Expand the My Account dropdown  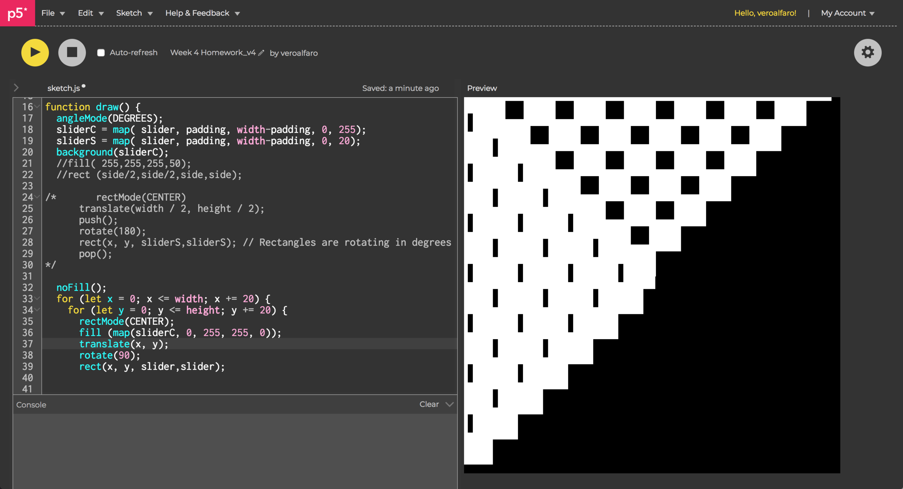tap(847, 13)
